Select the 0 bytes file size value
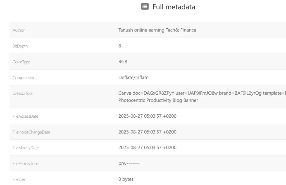 [x=126, y=179]
